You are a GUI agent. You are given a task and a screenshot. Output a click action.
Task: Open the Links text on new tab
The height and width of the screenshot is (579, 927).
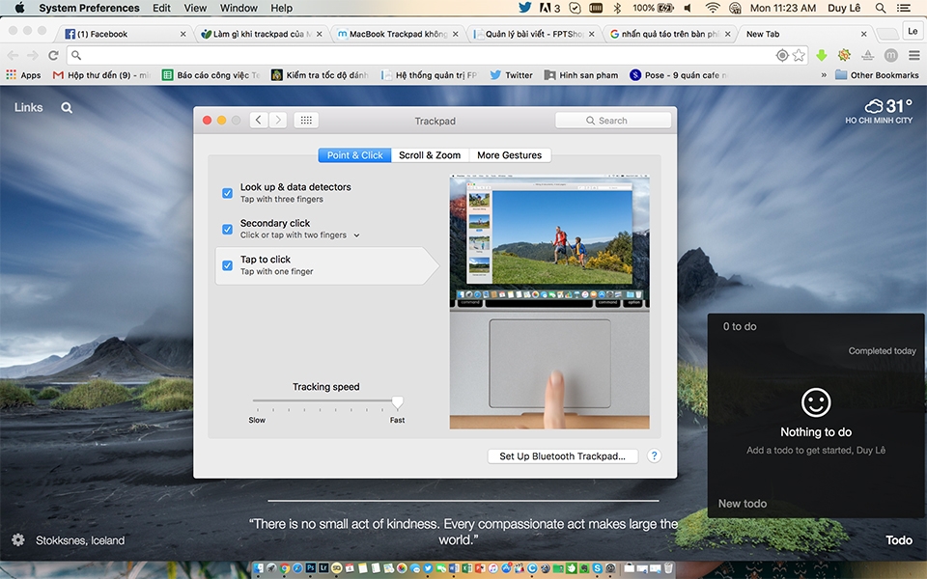[28, 107]
